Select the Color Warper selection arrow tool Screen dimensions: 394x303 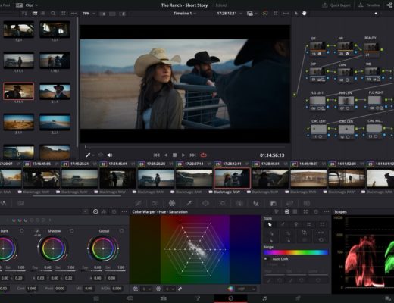pyautogui.click(x=270, y=224)
